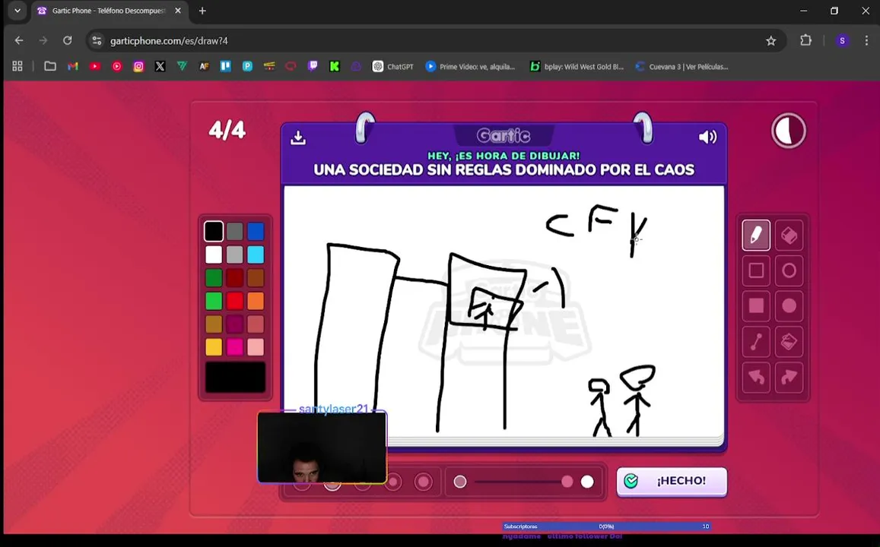This screenshot has height=547, width=880.
Task: Pick the cyan color swatch
Action: (256, 255)
